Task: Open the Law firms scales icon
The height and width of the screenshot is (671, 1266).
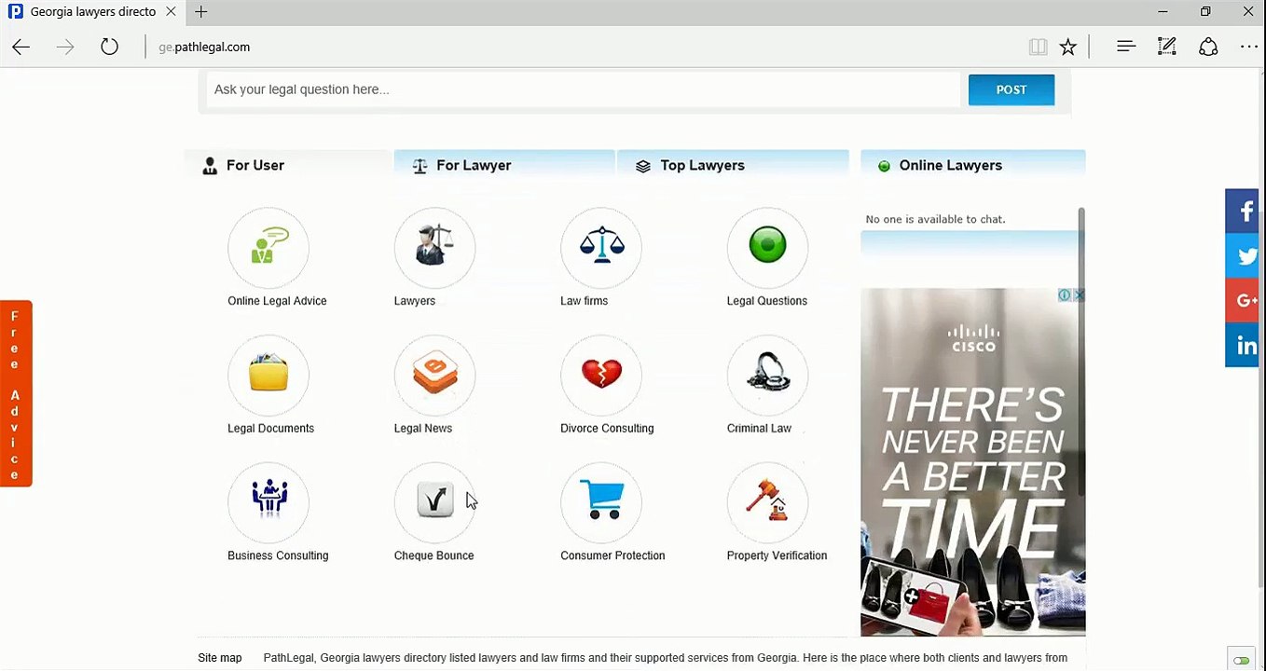Action: pos(601,248)
